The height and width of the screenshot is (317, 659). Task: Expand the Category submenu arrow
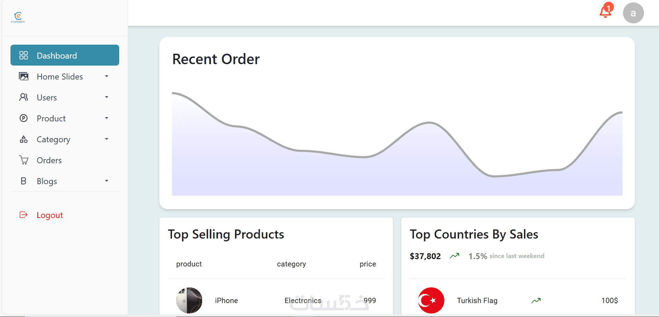[107, 139]
